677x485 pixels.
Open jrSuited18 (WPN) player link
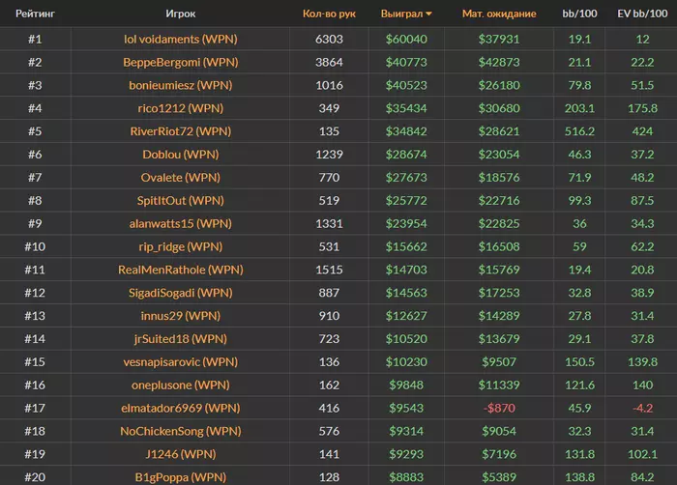181,339
